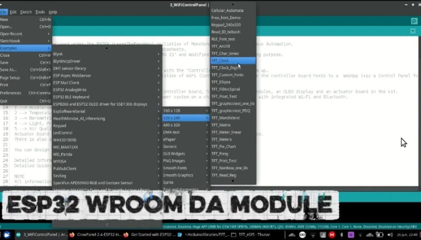Switch to Get Started with ESP32 window
The image size is (421, 240).
pos(150,235)
